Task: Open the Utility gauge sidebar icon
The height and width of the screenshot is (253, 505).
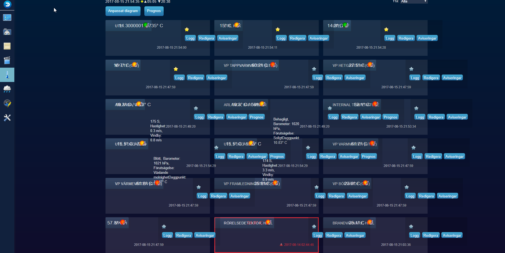Action: (x=7, y=103)
